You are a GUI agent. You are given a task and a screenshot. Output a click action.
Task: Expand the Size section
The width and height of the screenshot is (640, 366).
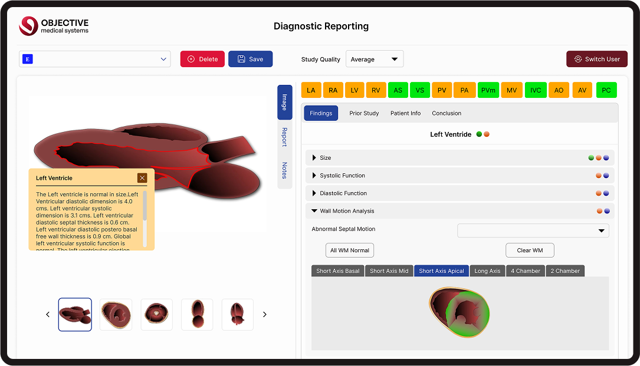pyautogui.click(x=314, y=158)
